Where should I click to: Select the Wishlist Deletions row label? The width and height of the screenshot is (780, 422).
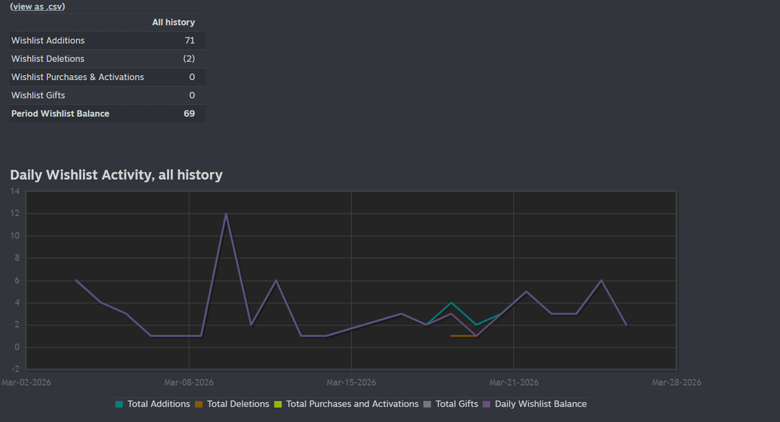tap(48, 59)
